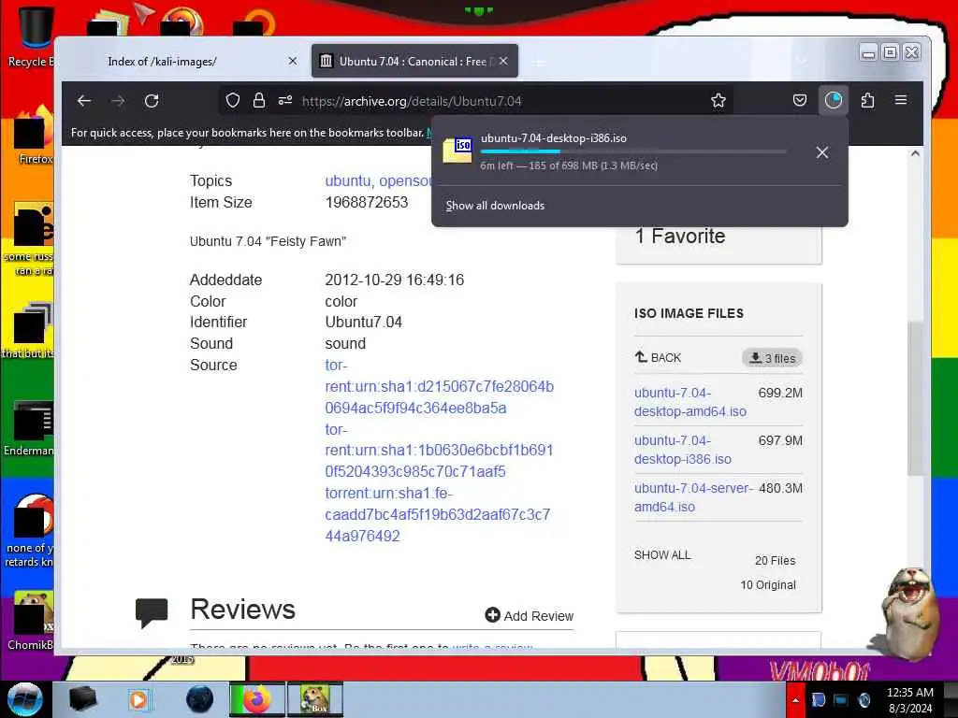Open the tracking protection shield icon
This screenshot has height=718, width=958.
[x=233, y=100]
